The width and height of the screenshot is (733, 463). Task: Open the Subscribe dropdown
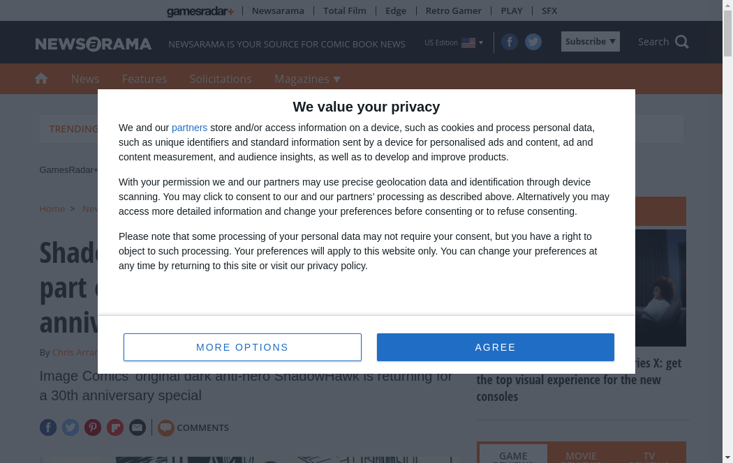point(590,42)
